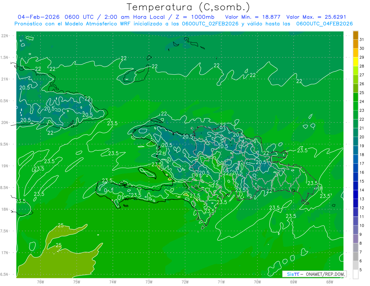Click the '72W' longitude axis label
Viewport: 370px width, 286px height.
coord(185,282)
